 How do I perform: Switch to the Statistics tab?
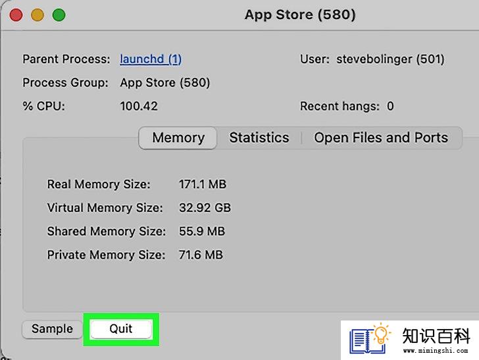coord(259,138)
